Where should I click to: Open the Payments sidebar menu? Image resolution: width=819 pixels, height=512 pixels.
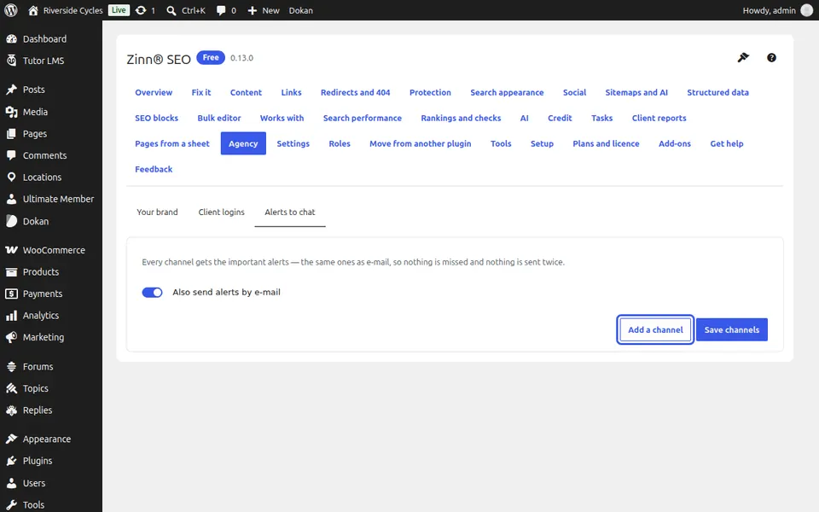51,294
